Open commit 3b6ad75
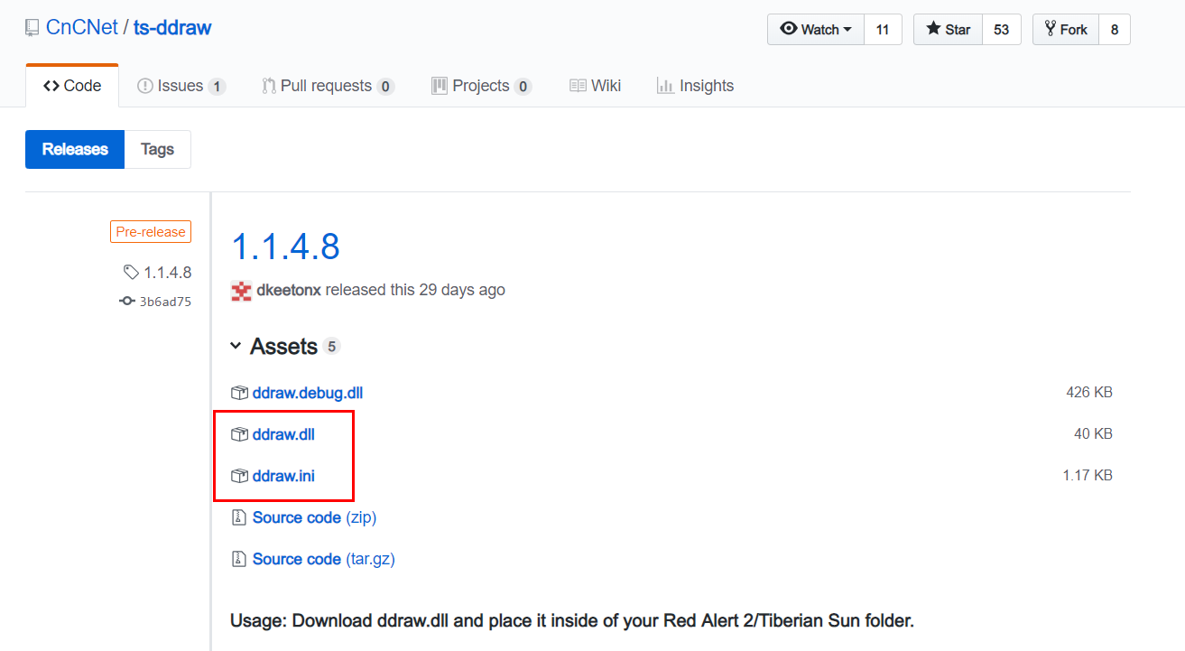The width and height of the screenshot is (1185, 651). coord(165,302)
